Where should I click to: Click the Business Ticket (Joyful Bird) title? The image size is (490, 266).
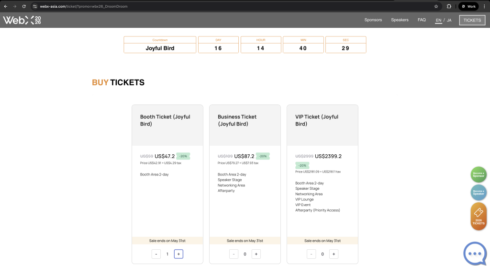(x=237, y=120)
